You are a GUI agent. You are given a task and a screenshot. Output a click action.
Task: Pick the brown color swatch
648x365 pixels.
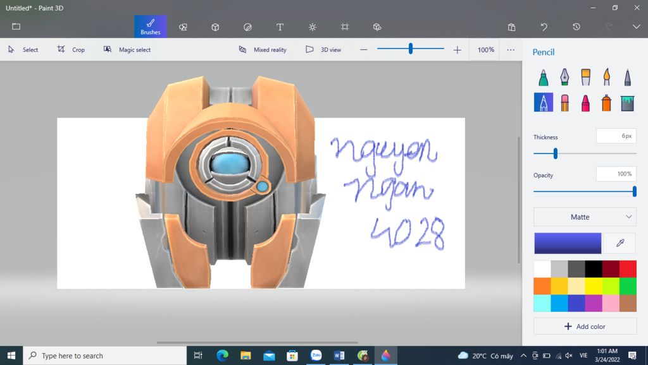[628, 304]
